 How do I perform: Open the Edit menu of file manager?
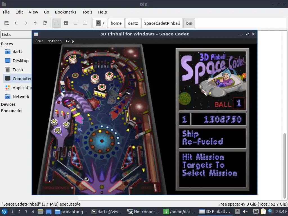(x=19, y=12)
